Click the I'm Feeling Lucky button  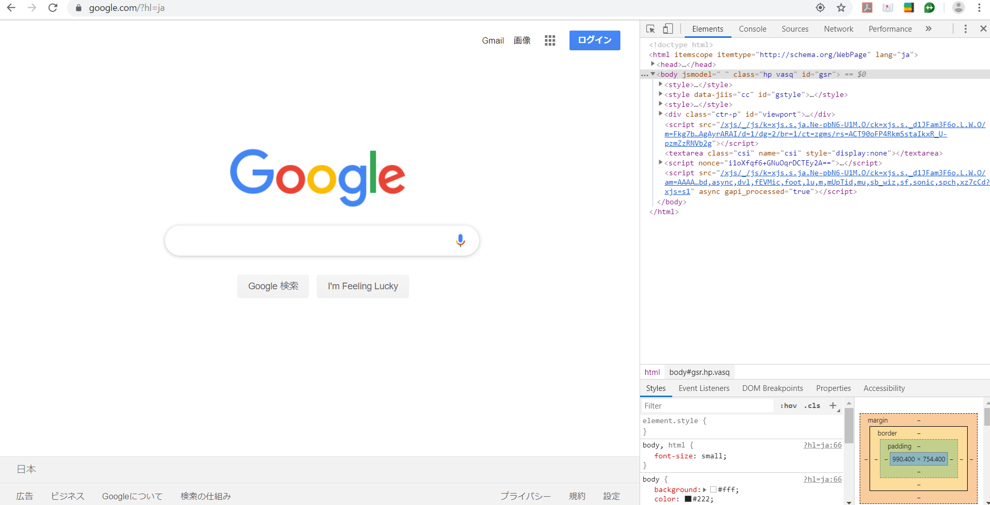(x=362, y=286)
